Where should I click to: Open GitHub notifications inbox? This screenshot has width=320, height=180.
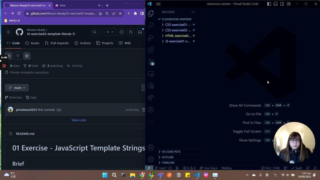tap(140, 32)
